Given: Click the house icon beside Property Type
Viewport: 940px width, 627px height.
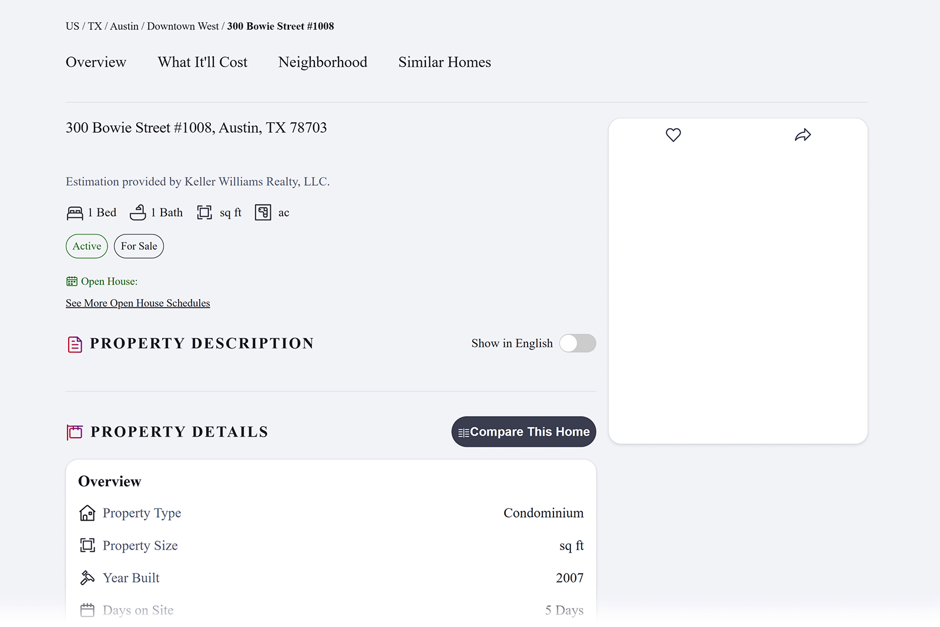Looking at the screenshot, I should (x=87, y=512).
